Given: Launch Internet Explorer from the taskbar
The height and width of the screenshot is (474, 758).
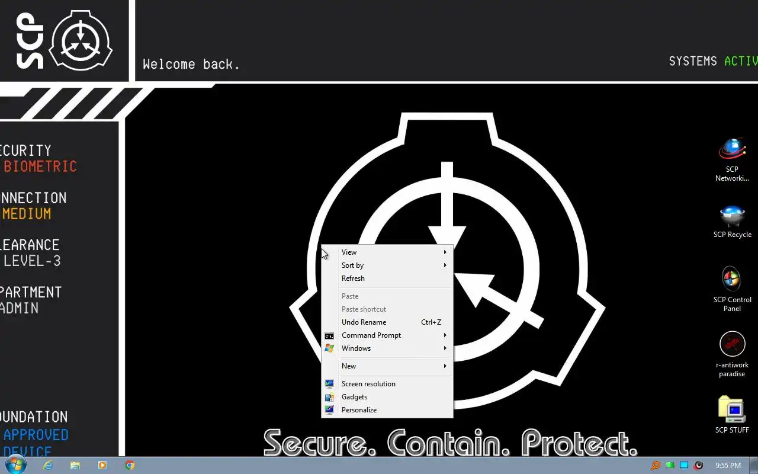Looking at the screenshot, I should point(48,465).
